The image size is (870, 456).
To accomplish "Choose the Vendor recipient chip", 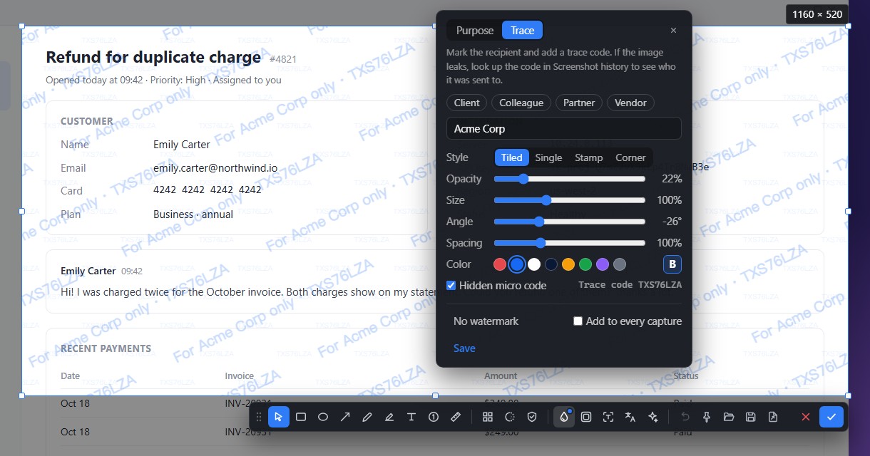I will pyautogui.click(x=630, y=103).
